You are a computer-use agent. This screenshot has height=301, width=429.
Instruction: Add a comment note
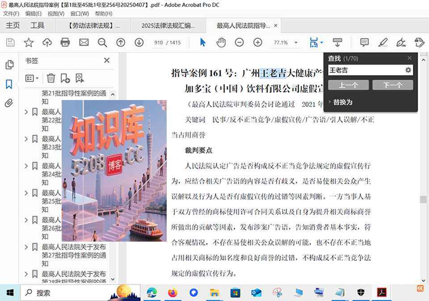tap(365, 42)
